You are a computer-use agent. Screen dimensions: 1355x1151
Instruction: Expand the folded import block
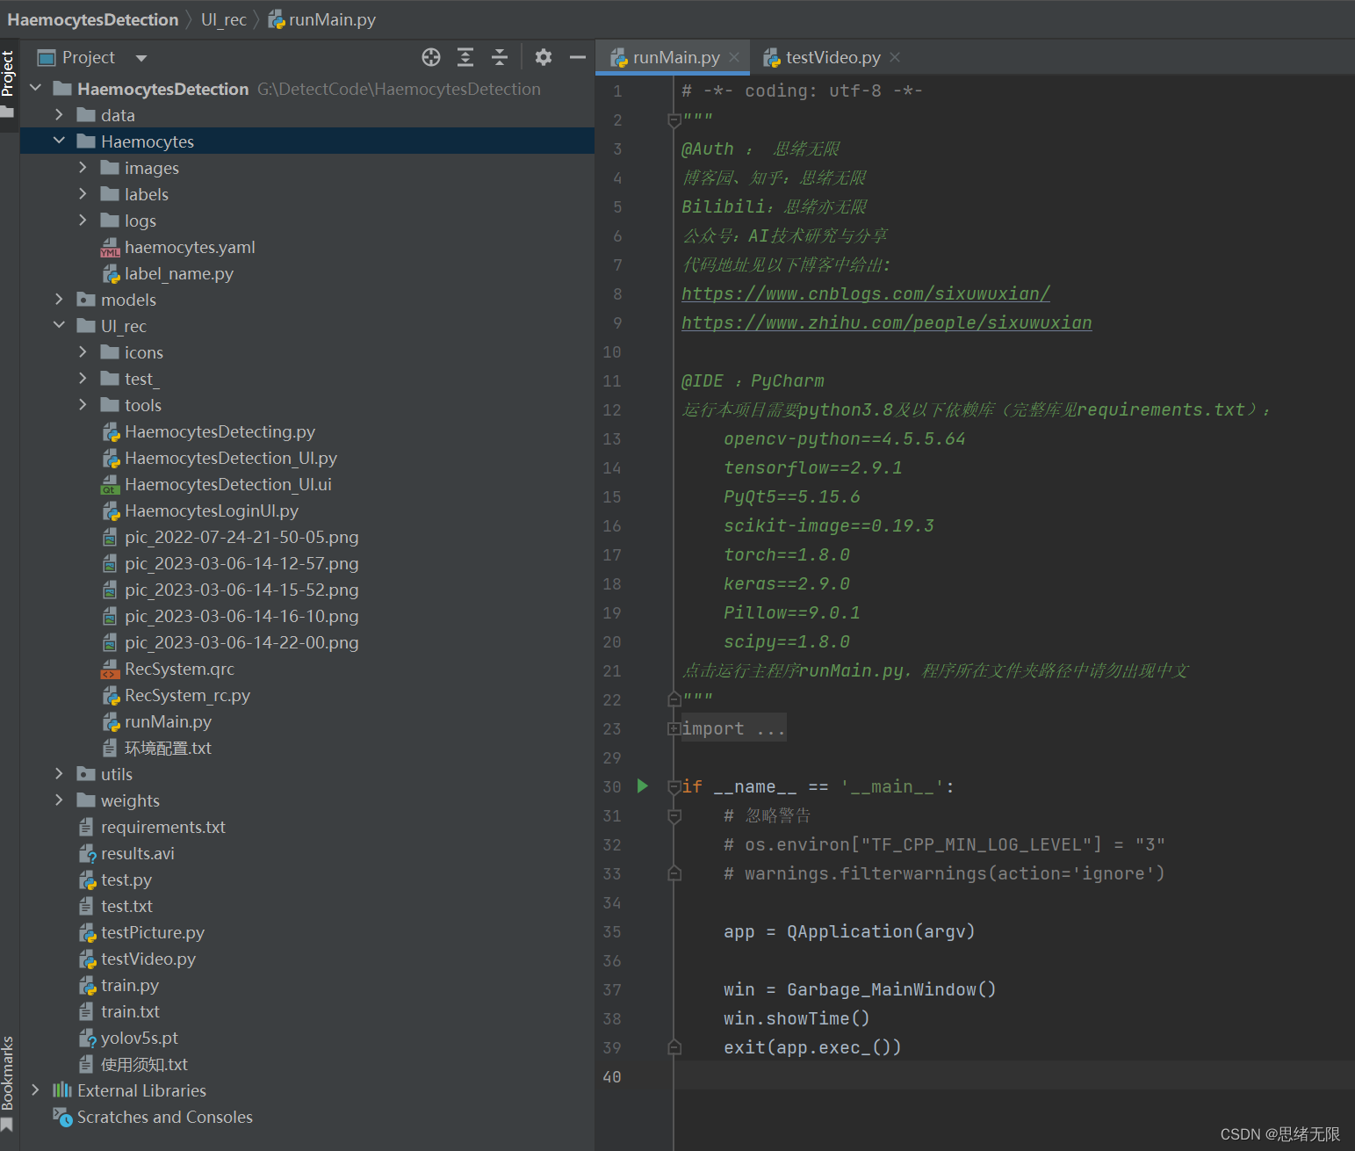click(x=674, y=729)
